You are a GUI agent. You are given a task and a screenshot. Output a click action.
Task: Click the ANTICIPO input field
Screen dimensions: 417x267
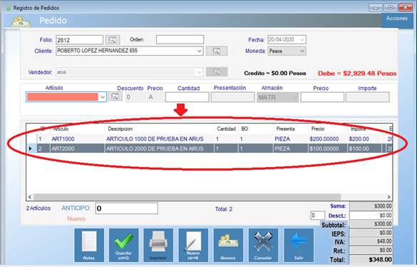127,208
